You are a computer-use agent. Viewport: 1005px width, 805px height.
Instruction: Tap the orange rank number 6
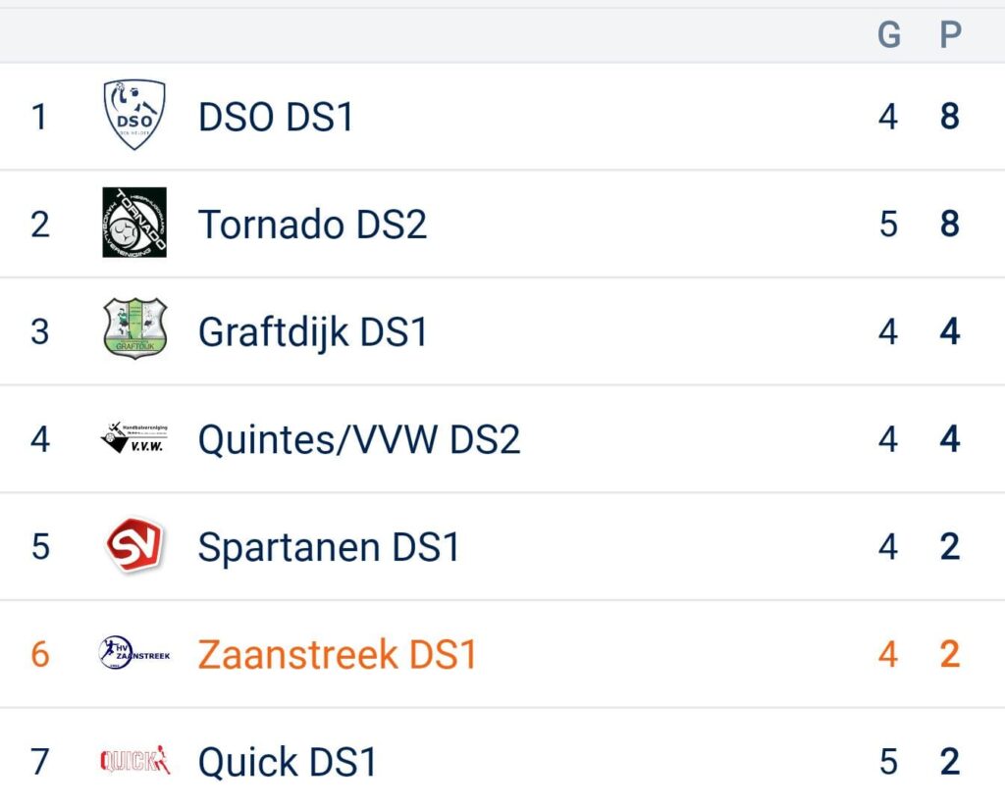(x=39, y=655)
